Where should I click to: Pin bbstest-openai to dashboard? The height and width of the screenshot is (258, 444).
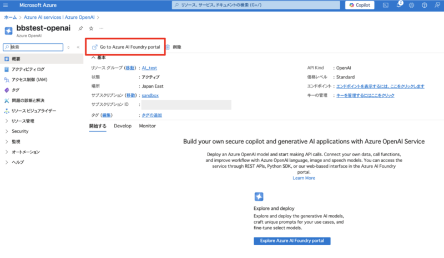(80, 28)
